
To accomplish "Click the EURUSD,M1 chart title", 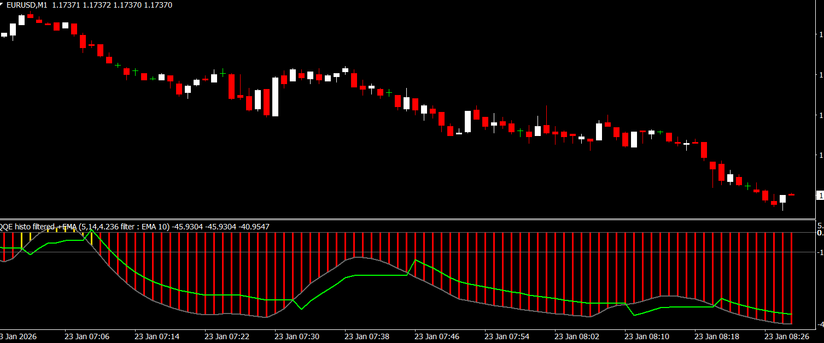I will 27,5.
